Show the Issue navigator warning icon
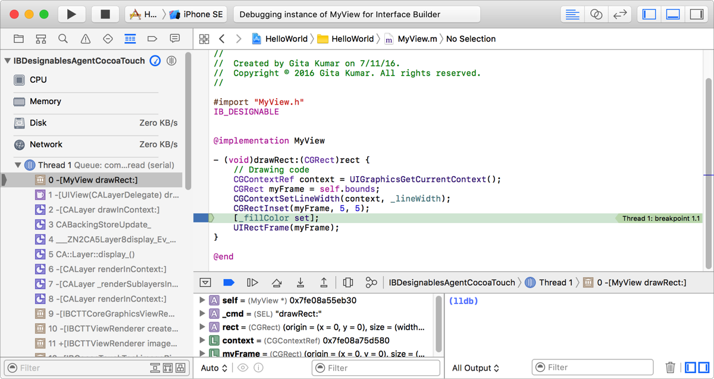Viewport: 714px width, 379px height. tap(86, 39)
